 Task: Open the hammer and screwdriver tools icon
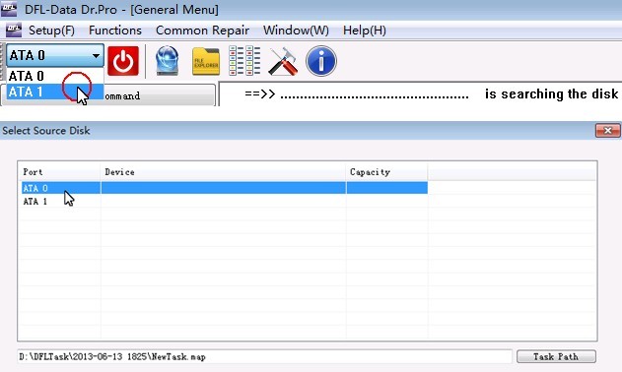point(283,61)
